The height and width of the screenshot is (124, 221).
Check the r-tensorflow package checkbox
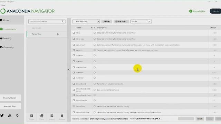(x=74, y=68)
